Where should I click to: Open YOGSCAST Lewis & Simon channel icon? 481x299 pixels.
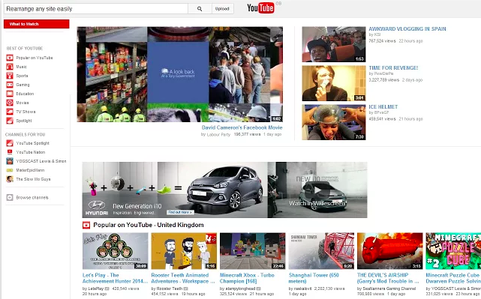pyautogui.click(x=10, y=161)
